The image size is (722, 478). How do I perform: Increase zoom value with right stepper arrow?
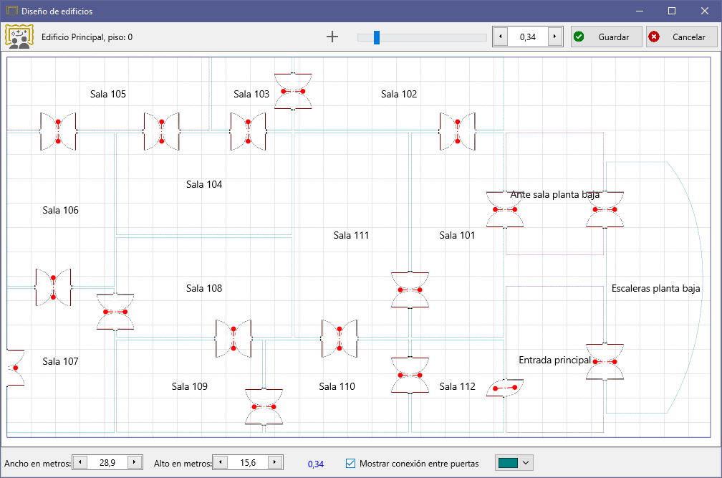[x=555, y=37]
